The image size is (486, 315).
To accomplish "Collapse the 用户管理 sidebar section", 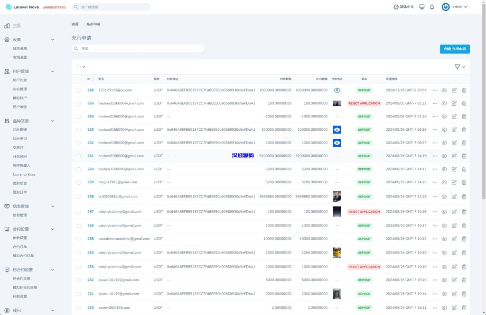I will 52,72.
